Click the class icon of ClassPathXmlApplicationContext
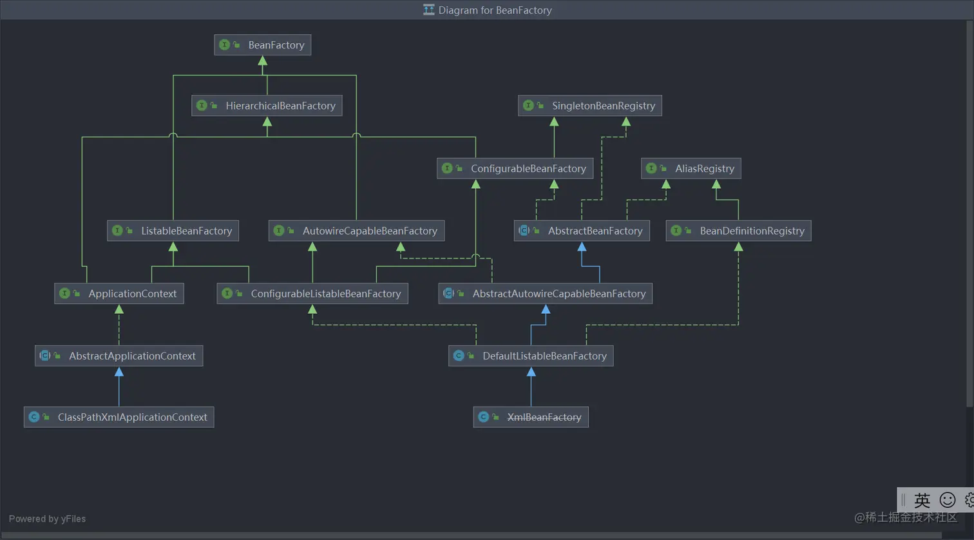This screenshot has height=540, width=974. (34, 417)
